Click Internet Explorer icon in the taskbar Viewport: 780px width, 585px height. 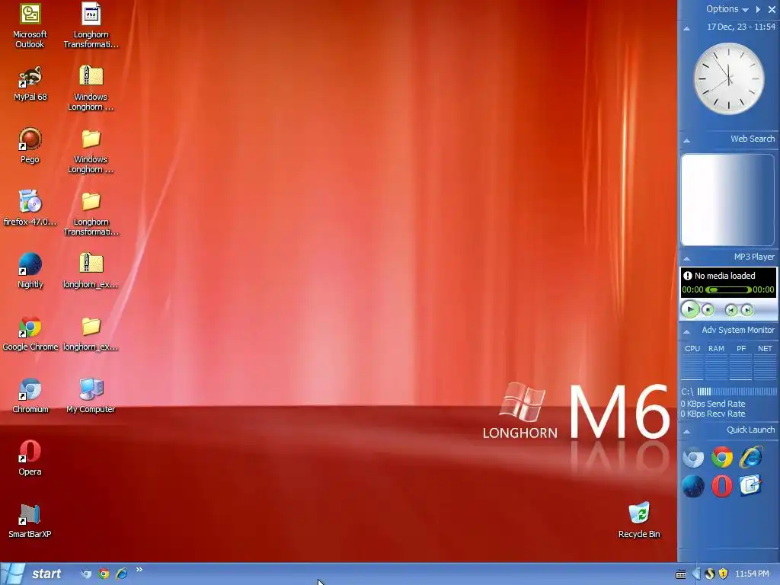121,574
